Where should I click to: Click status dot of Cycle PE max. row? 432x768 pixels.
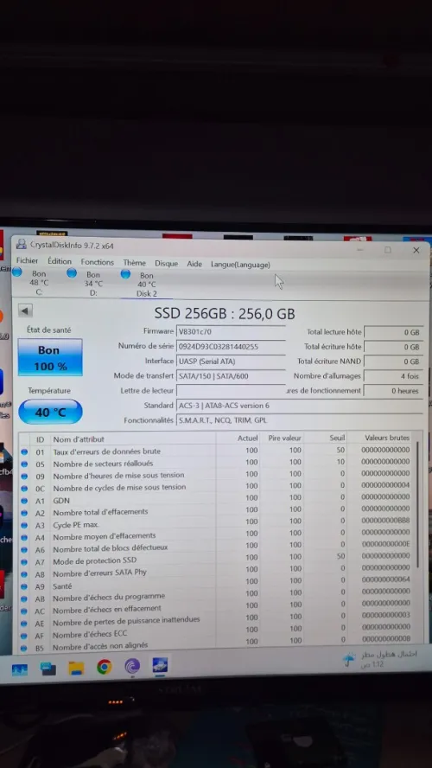click(24, 525)
